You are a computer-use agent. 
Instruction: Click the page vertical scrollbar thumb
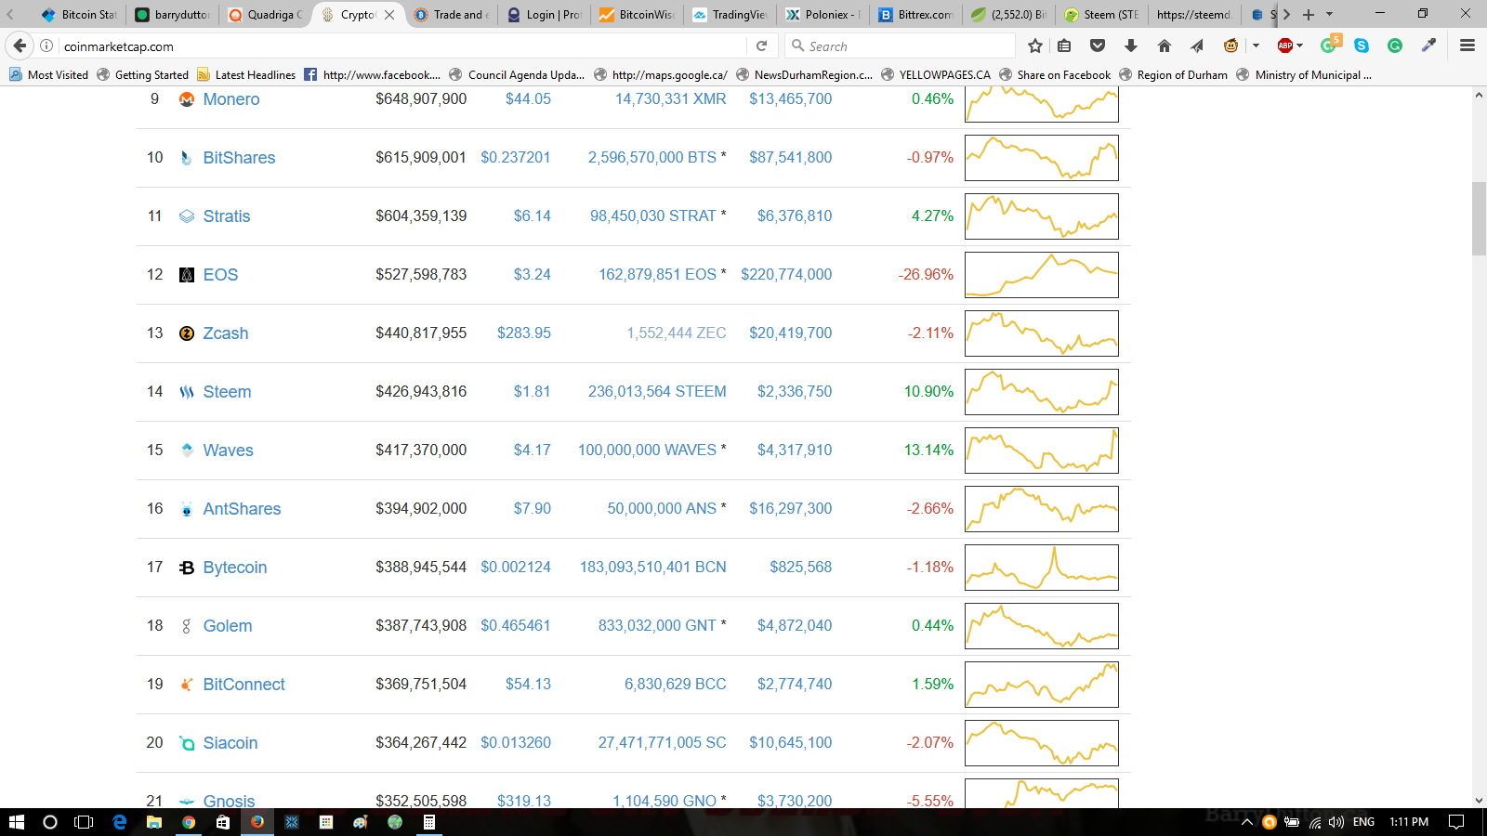point(1479,218)
